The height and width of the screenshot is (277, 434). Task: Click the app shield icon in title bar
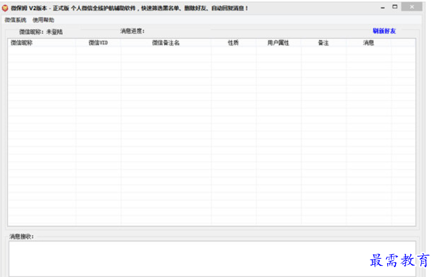[5, 8]
